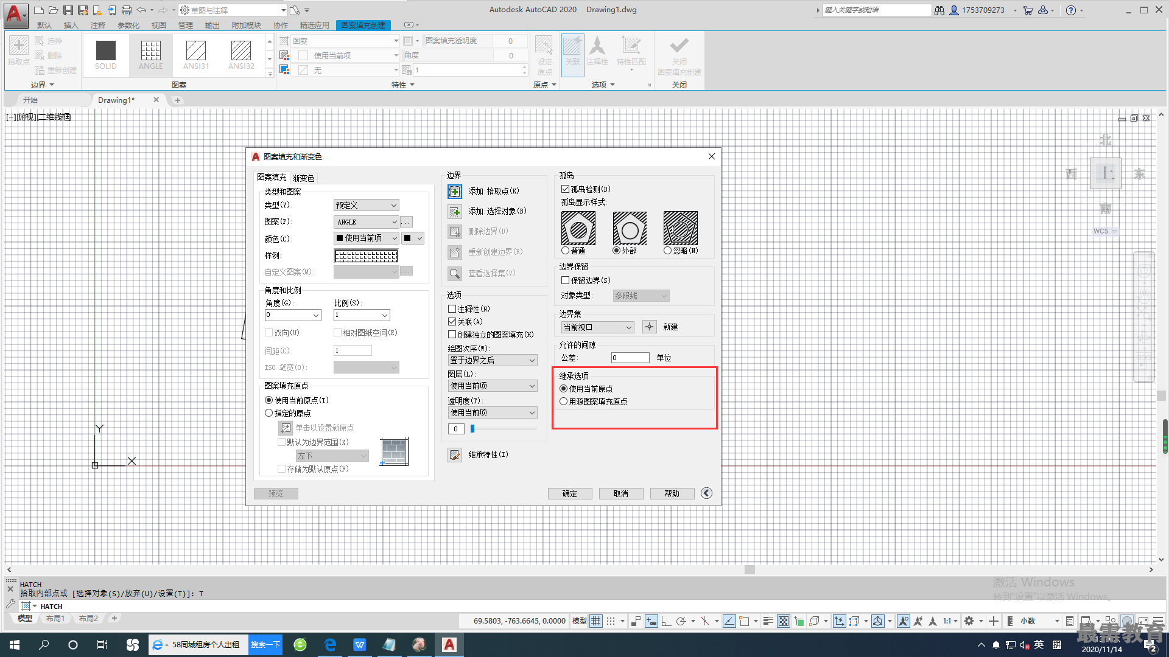Click the Pick Points (拾取点) ribbon icon

[x=18, y=50]
